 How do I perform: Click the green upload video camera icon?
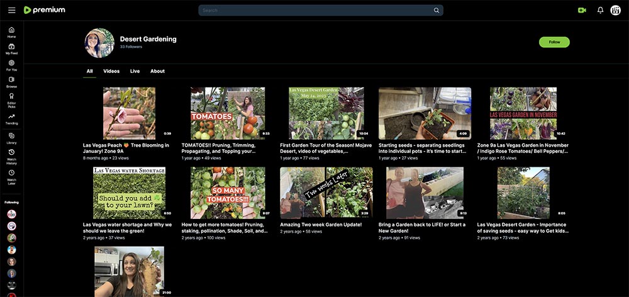(582, 11)
